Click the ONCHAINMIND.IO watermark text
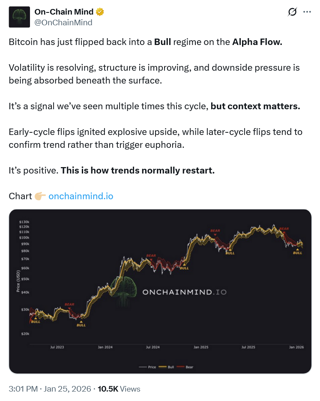 184,292
